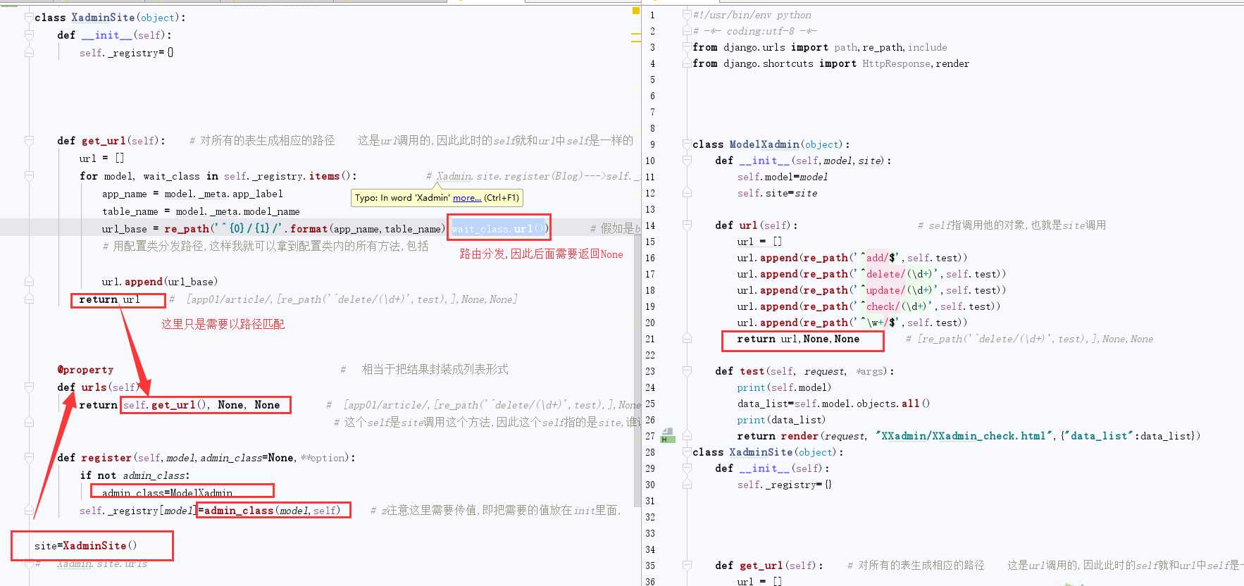Collapse right editor's def get_url fold on line 35
Screen dimensions: 1244x586
[x=687, y=566]
